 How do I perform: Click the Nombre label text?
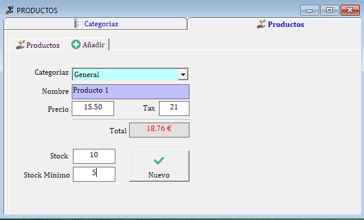pos(55,91)
